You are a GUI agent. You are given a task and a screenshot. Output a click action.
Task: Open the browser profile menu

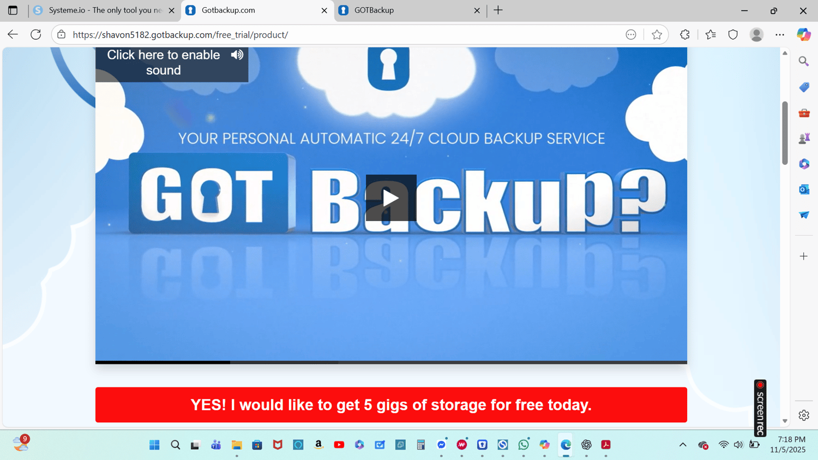[x=756, y=34]
